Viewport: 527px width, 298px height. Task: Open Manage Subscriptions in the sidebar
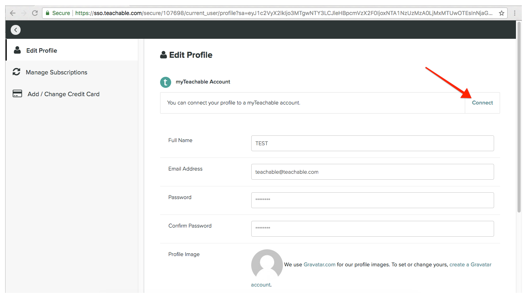point(72,72)
